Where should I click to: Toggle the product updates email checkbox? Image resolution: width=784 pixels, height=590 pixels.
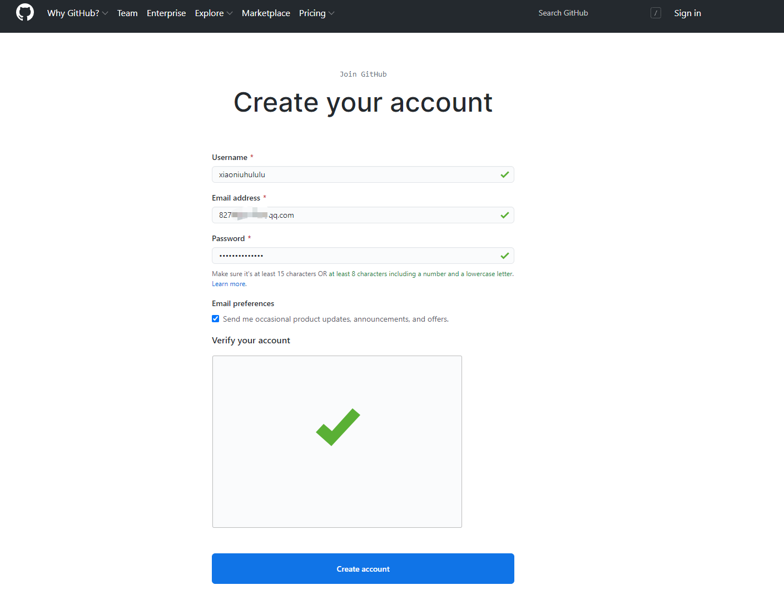(216, 319)
